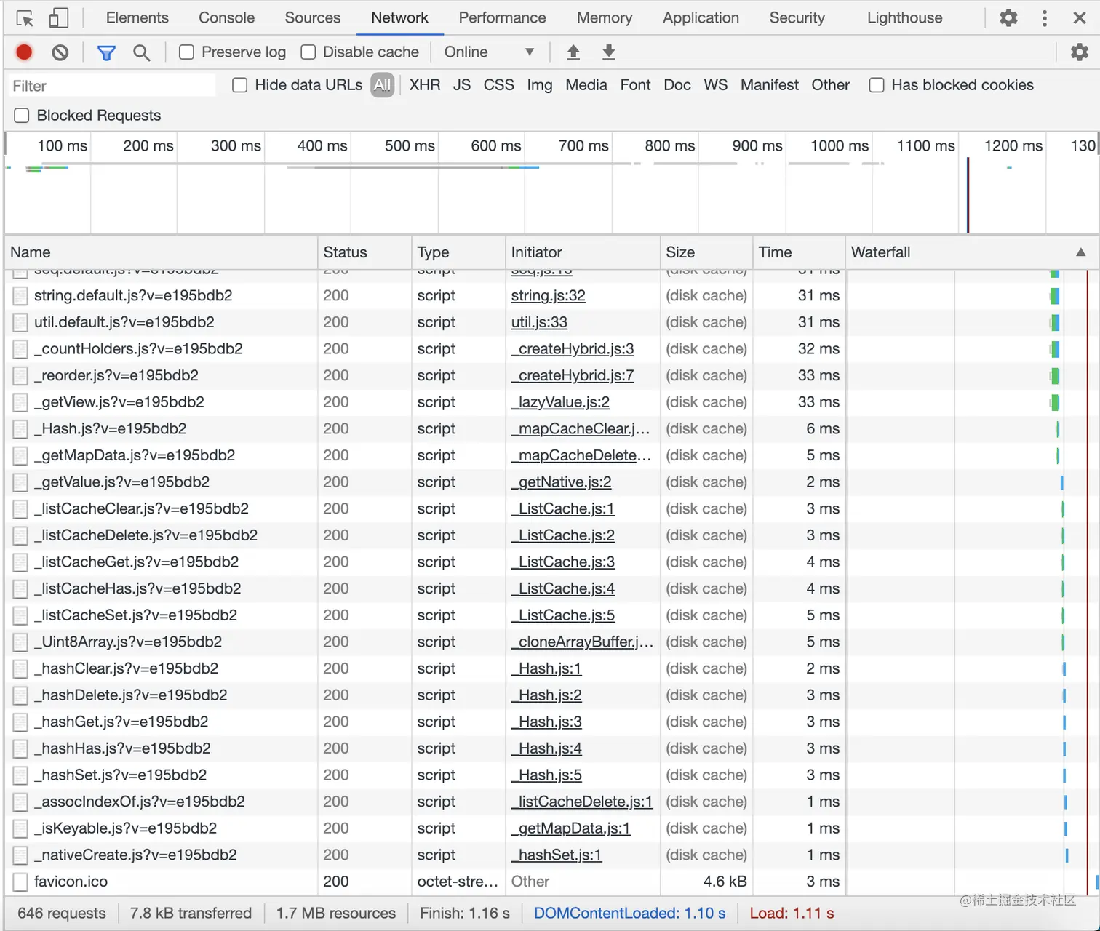Stop recording network log (red dot)
The height and width of the screenshot is (931, 1100).
coord(24,52)
